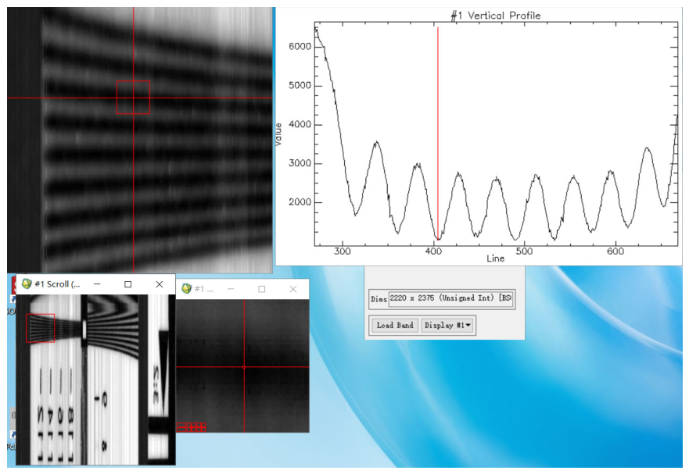Screen dimensions: 689x474
Task: Minimize the #1 Zoom window
Action: click(231, 289)
